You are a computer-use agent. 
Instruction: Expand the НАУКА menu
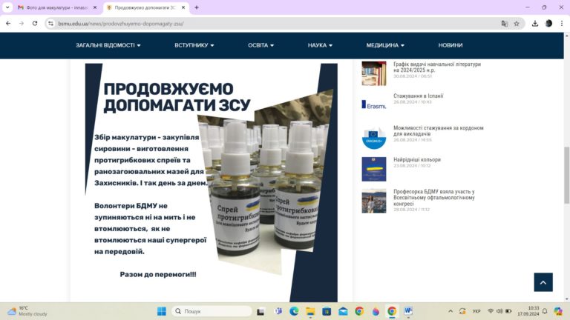point(320,45)
